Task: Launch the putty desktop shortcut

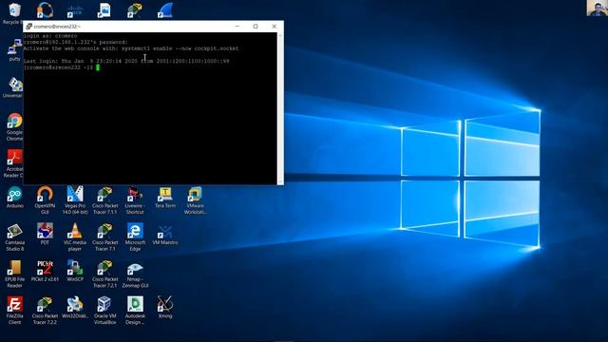Action: click(15, 49)
